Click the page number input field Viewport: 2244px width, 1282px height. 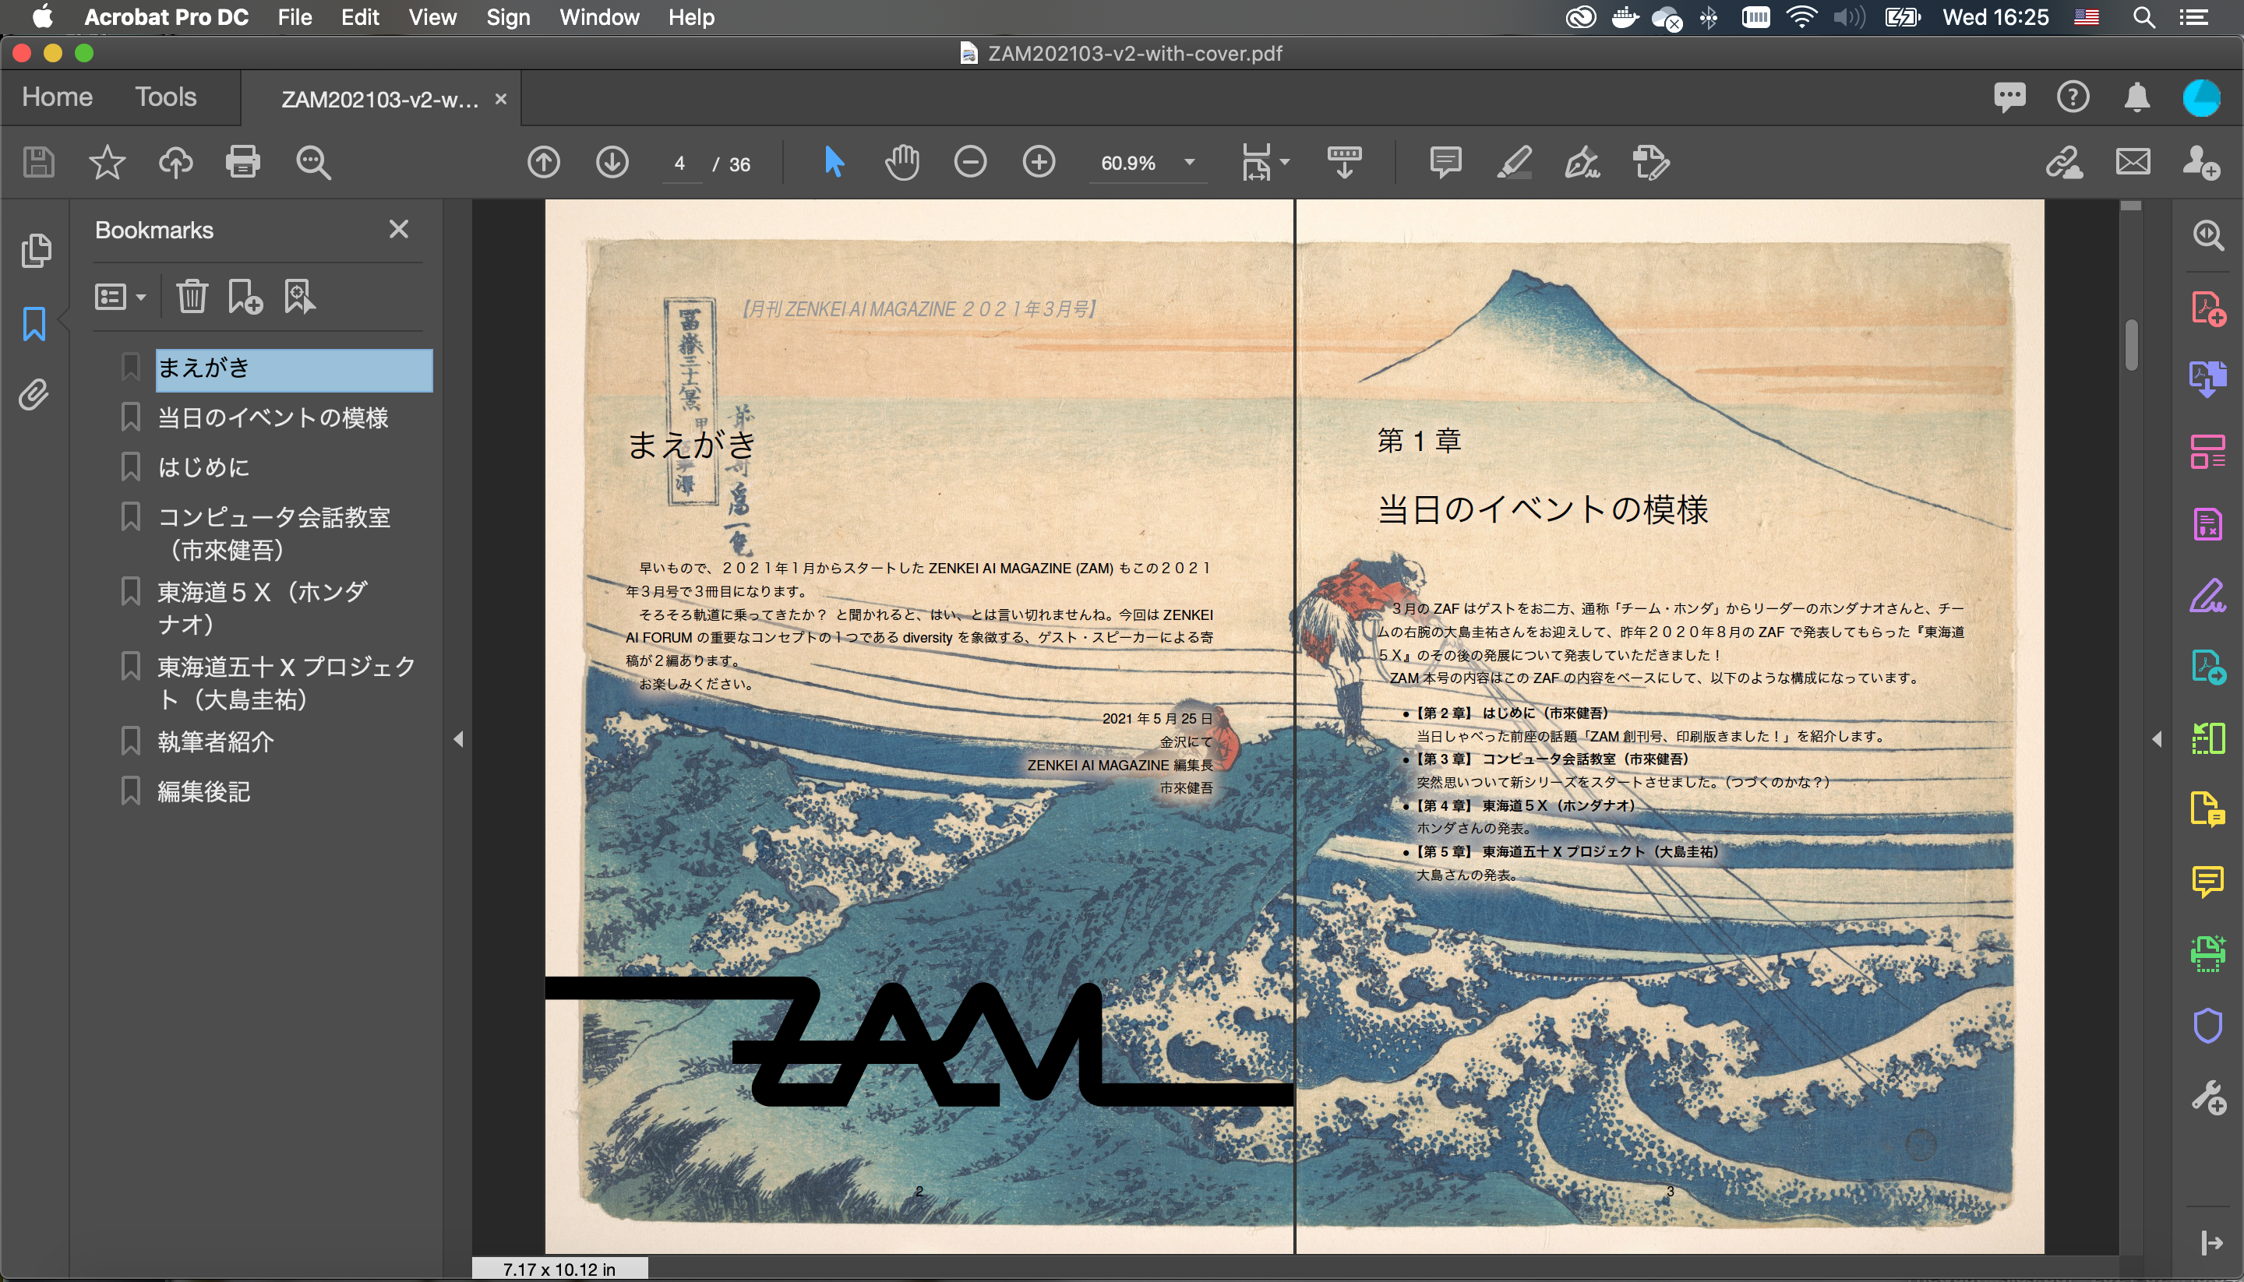coord(680,164)
